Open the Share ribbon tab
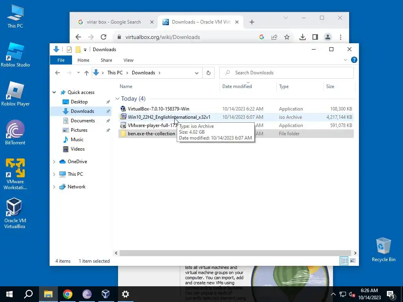This screenshot has height=302, width=403. point(106,60)
